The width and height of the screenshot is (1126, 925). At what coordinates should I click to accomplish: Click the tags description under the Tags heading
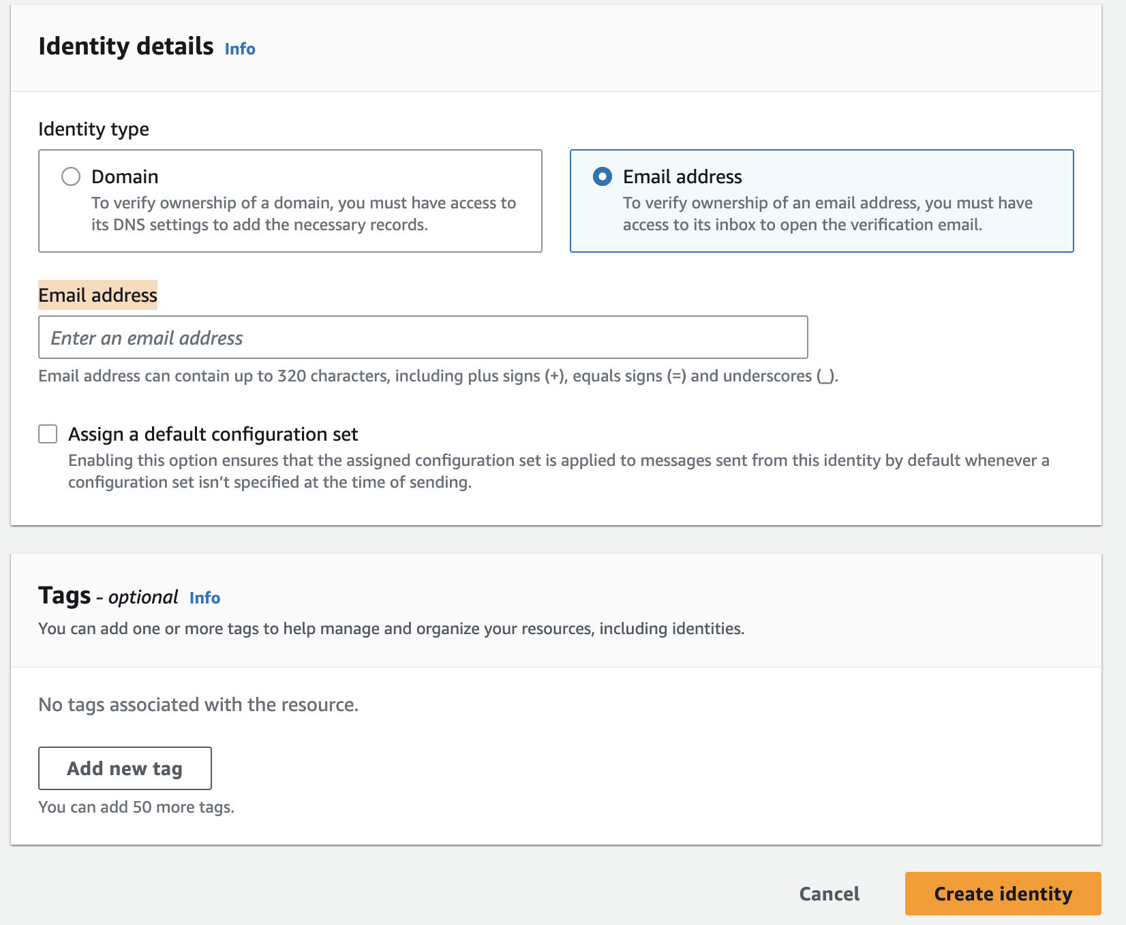click(x=392, y=629)
